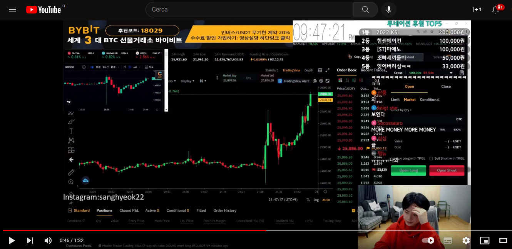Screen dimensions: 512x249
Task: Click the green Open Long button
Action: point(408,170)
